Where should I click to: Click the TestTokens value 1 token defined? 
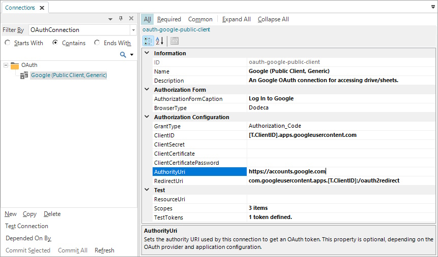[341, 217]
